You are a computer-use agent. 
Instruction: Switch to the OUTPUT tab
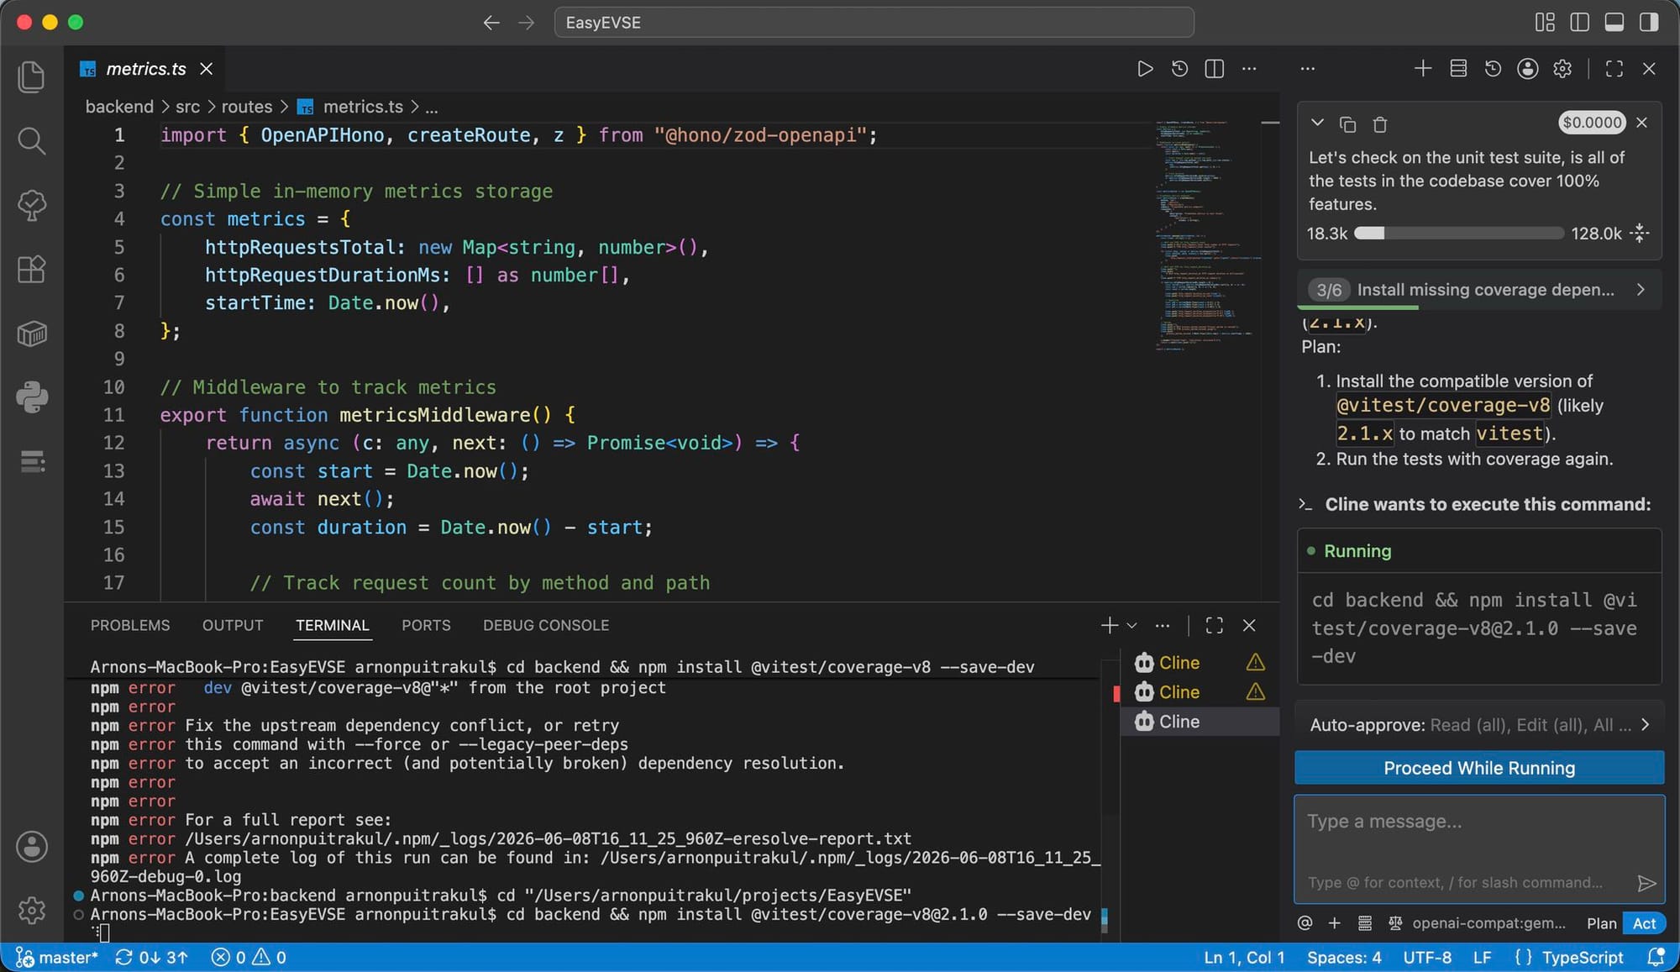tap(233, 626)
